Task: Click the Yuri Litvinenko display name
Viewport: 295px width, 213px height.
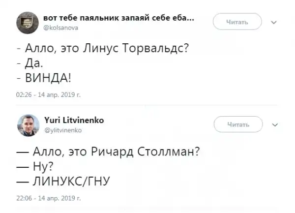Action: point(70,121)
